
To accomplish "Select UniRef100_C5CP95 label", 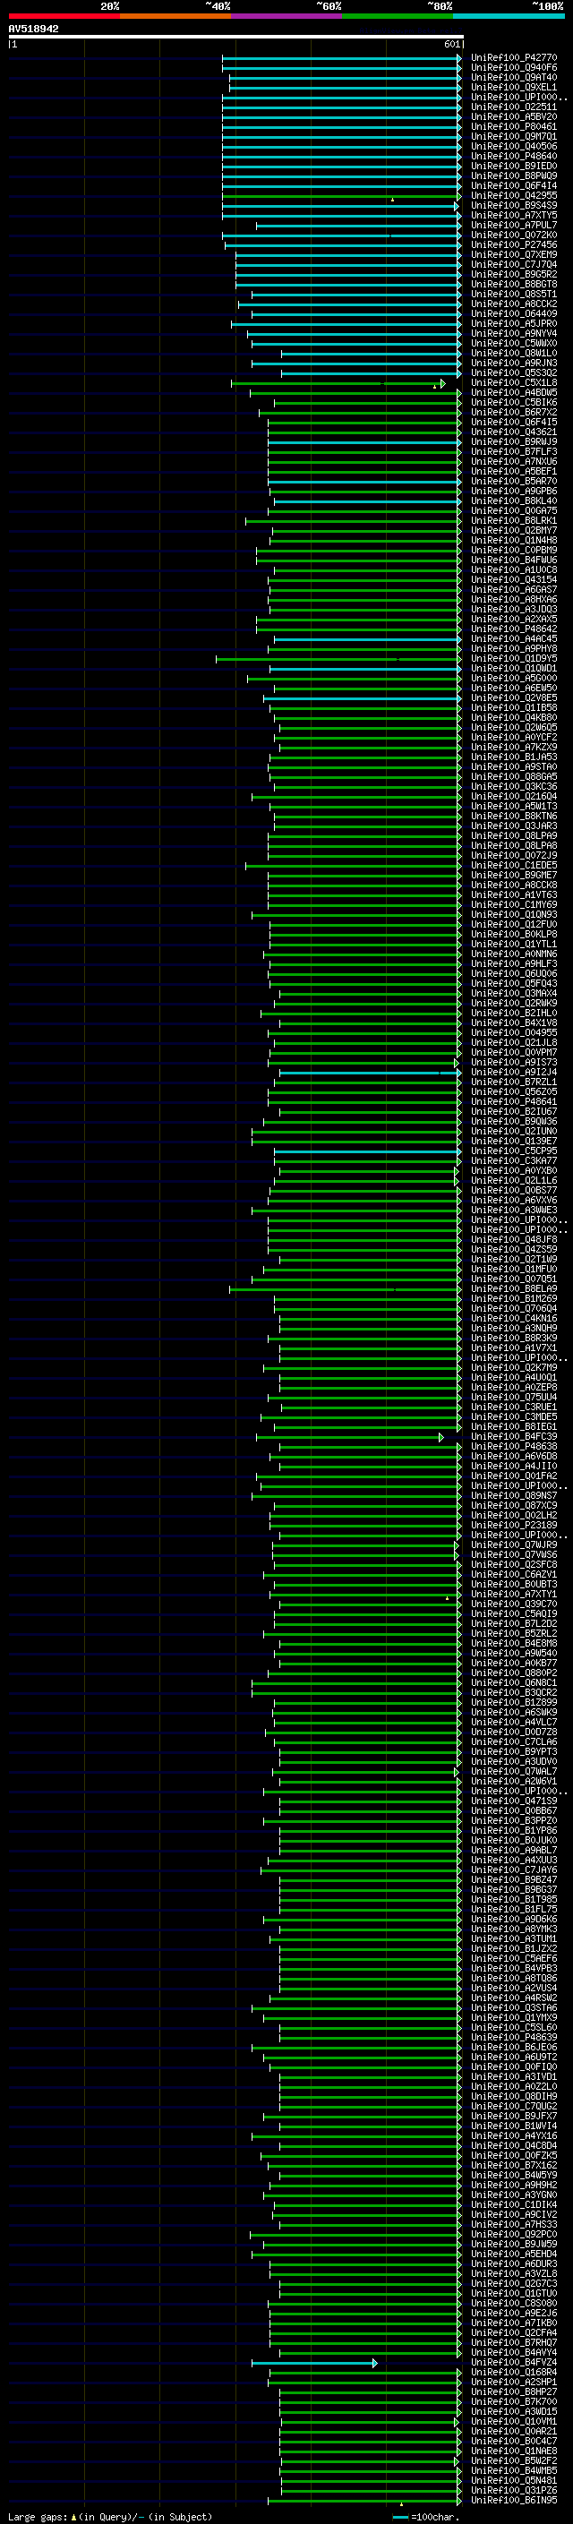I will (513, 1151).
